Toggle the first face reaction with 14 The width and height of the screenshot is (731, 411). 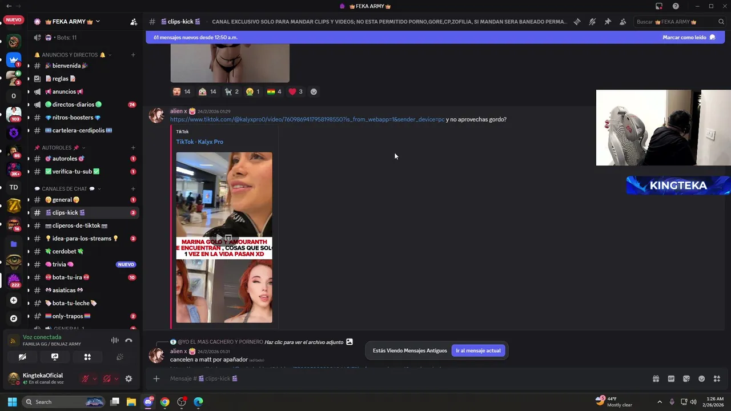tap(182, 91)
